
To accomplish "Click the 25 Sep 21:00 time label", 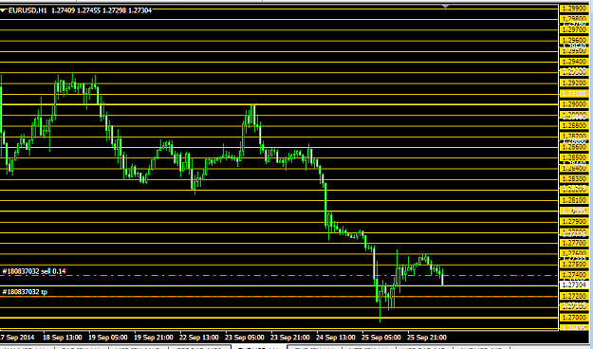I will pyautogui.click(x=427, y=338).
